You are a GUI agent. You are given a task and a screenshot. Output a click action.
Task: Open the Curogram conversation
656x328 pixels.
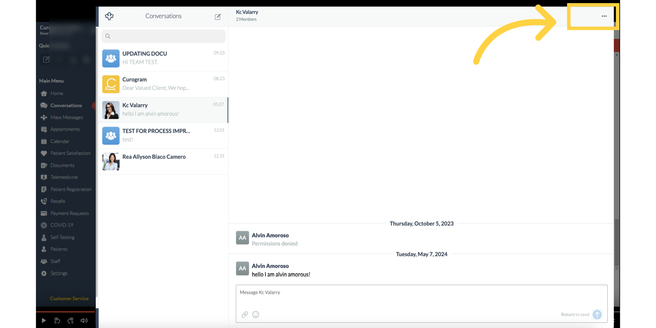(163, 84)
